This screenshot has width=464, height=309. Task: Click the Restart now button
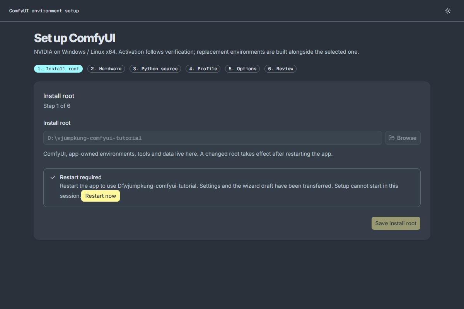coord(101,196)
